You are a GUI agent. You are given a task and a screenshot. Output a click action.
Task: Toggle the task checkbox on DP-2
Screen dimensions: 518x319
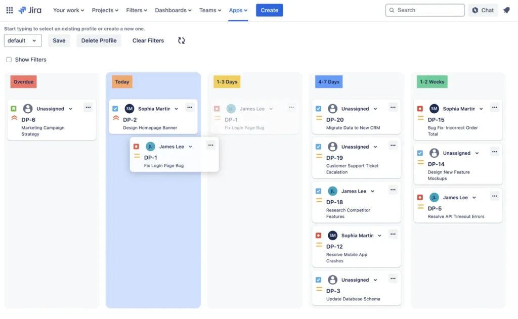click(x=115, y=109)
